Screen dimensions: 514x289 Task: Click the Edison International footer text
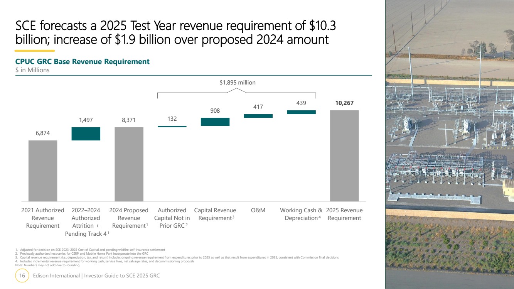(96, 276)
